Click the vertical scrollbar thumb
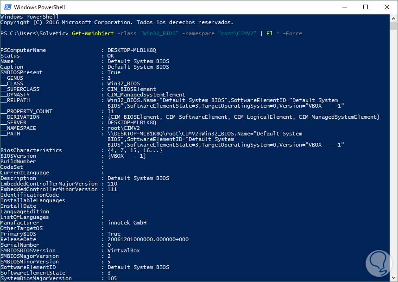The height and width of the screenshot is (282, 398). click(393, 26)
